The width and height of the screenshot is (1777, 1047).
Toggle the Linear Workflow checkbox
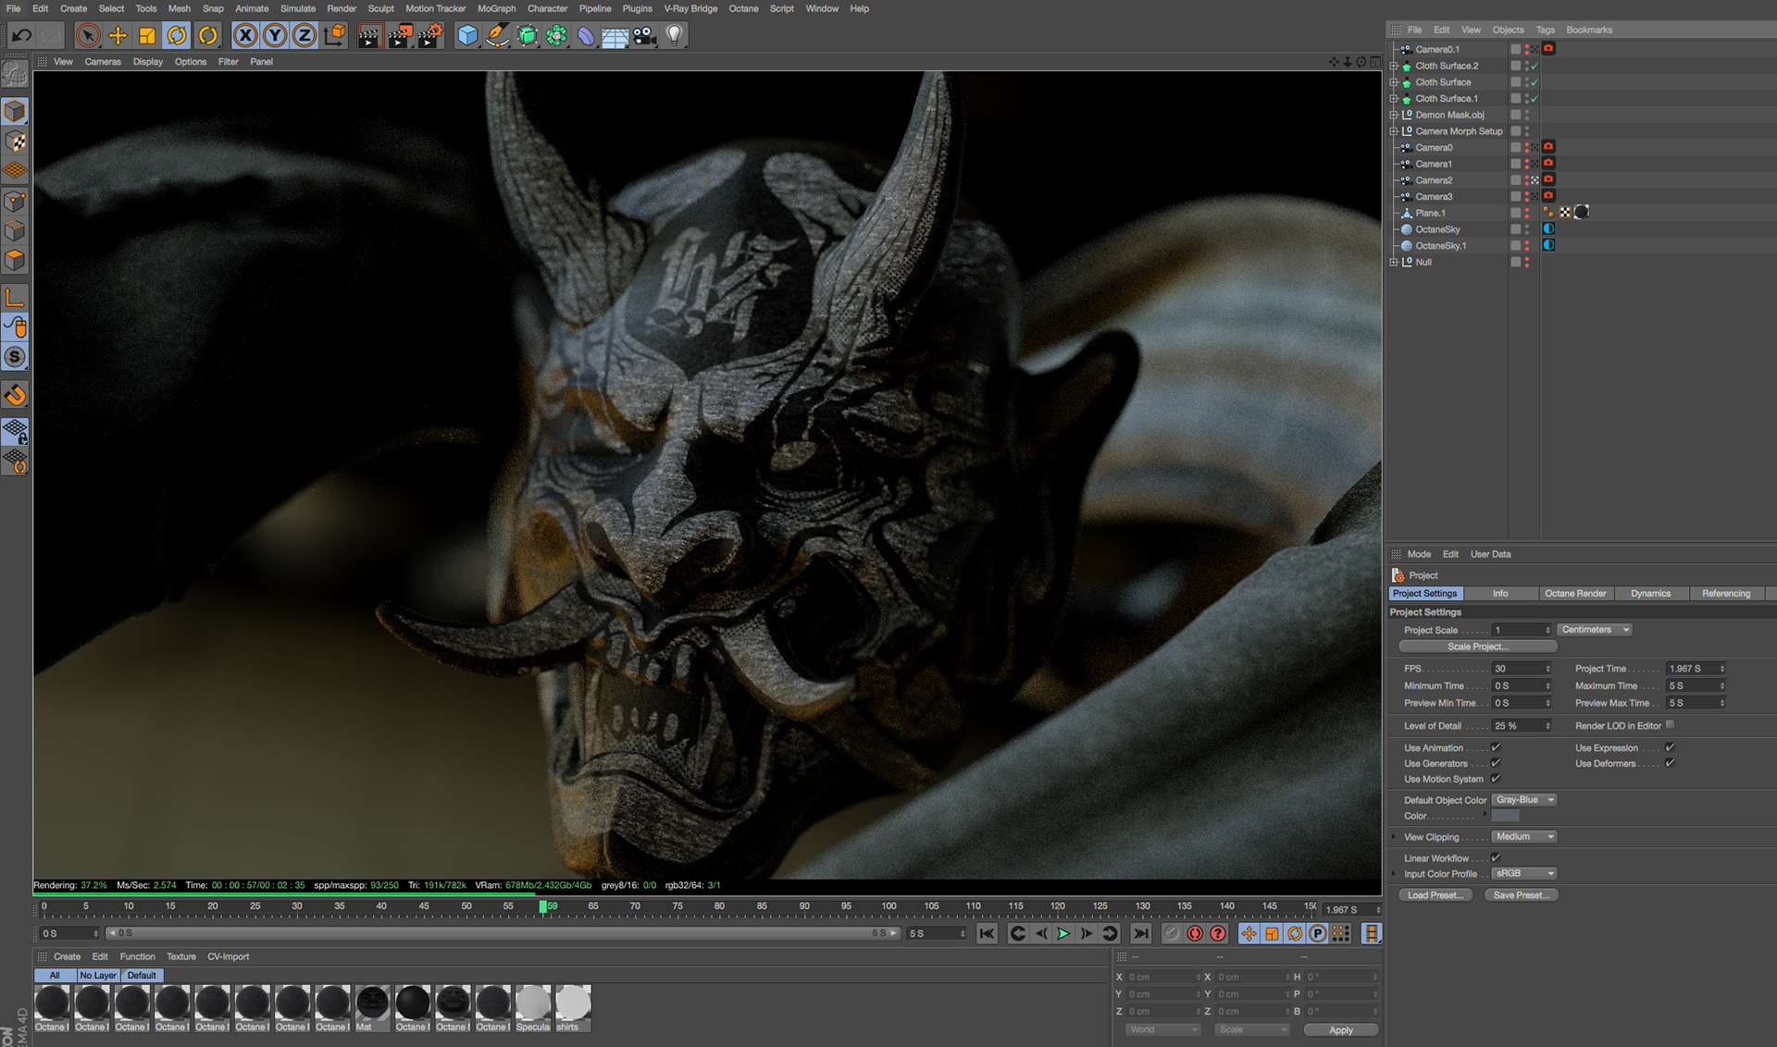click(x=1496, y=857)
